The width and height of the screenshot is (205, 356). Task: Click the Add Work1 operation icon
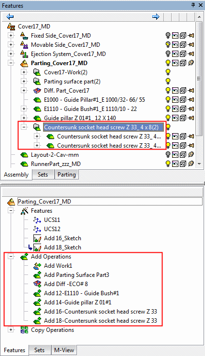(x=37, y=266)
